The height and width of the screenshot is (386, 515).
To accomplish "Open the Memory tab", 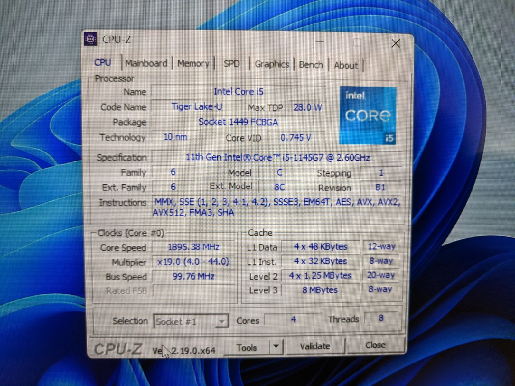I will tap(193, 63).
